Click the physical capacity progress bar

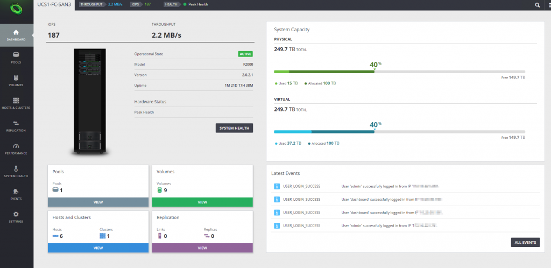coord(400,72)
